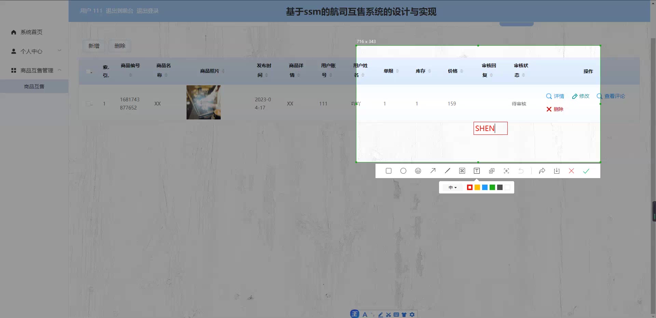Click the 新增 button

tap(94, 46)
